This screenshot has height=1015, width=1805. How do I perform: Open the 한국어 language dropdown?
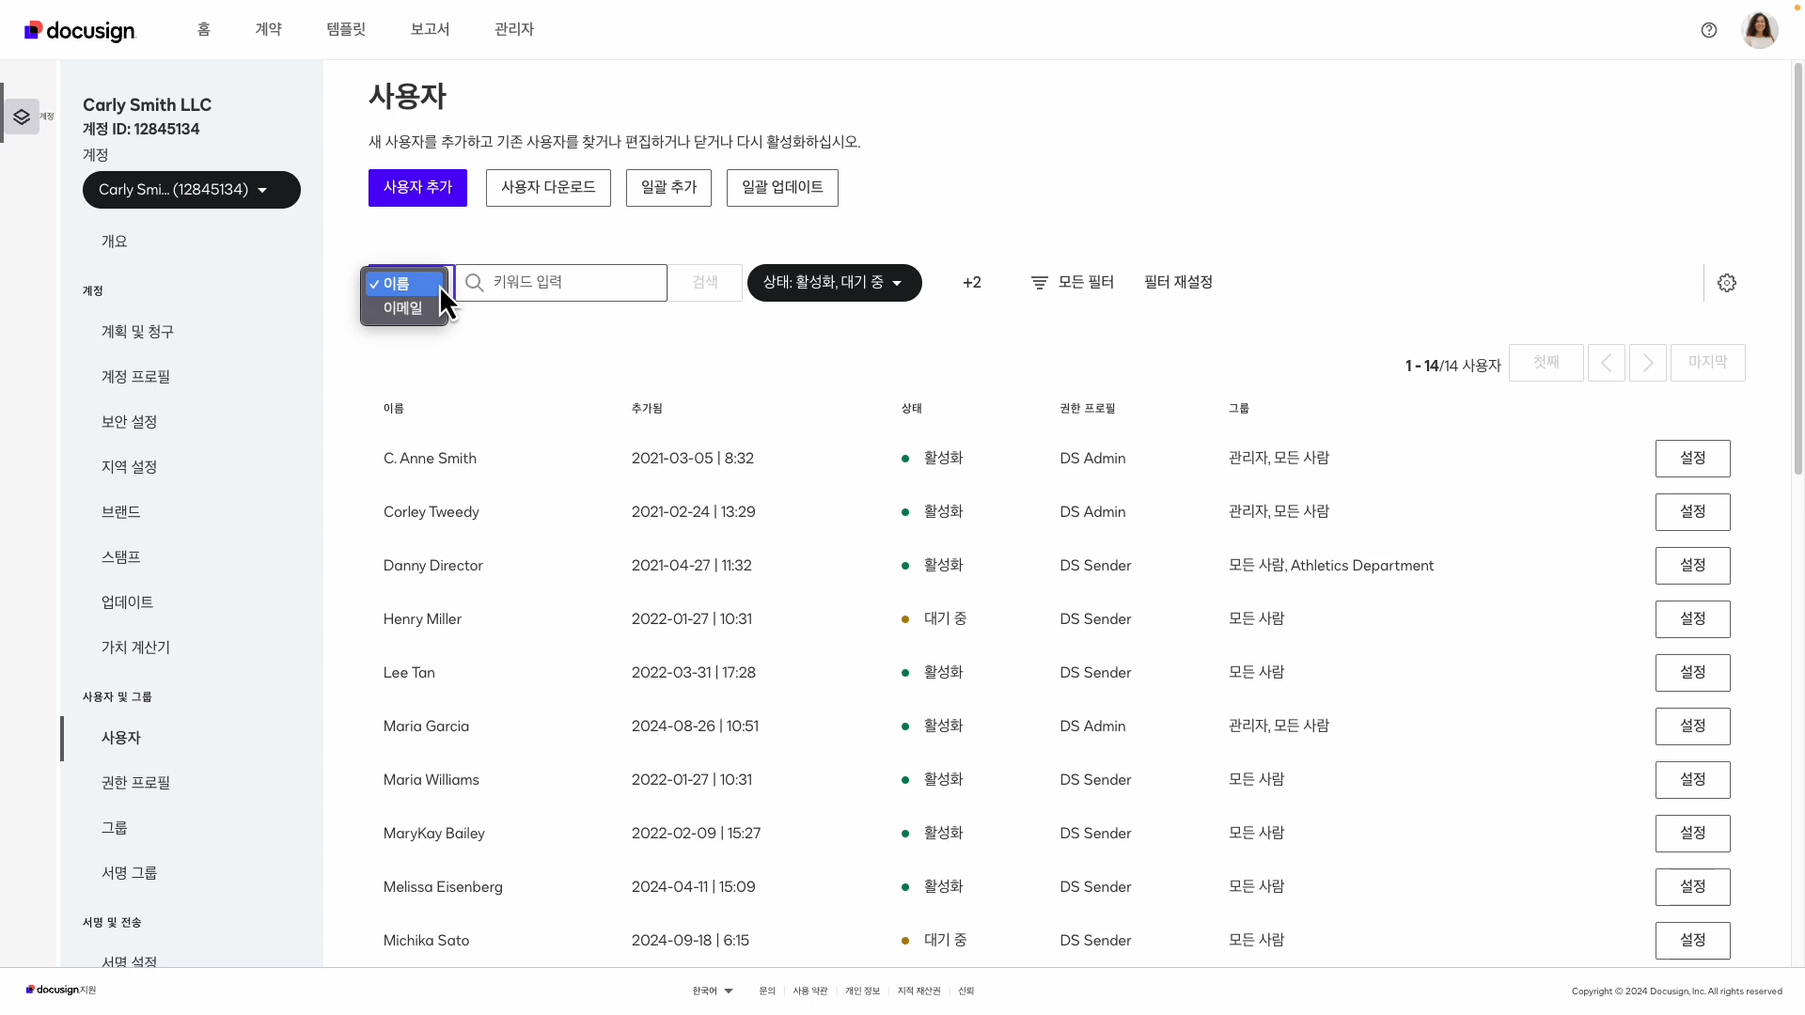point(713,991)
